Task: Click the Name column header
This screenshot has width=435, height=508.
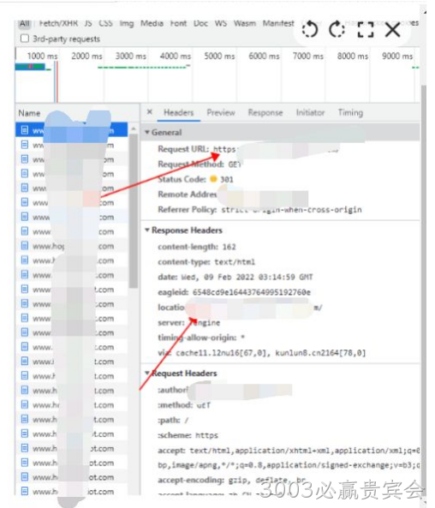Action: tap(29, 113)
